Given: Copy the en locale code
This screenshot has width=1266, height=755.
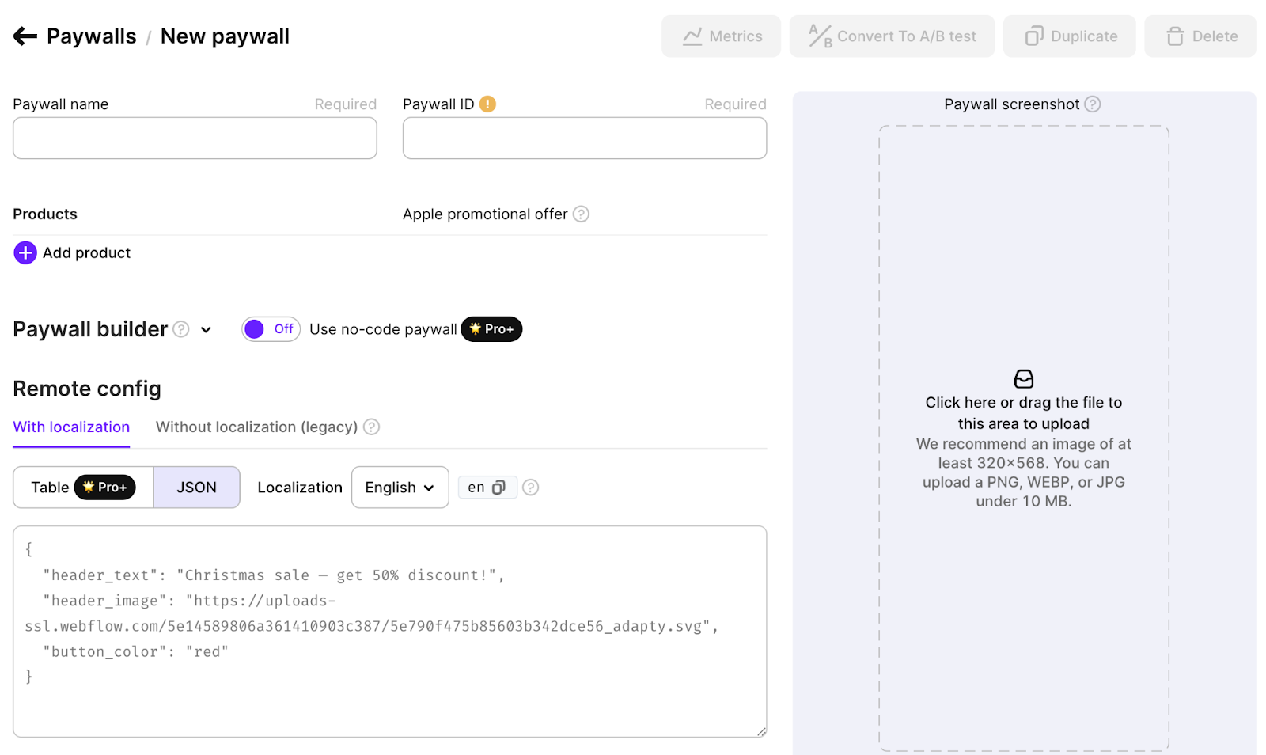Looking at the screenshot, I should pyautogui.click(x=498, y=488).
